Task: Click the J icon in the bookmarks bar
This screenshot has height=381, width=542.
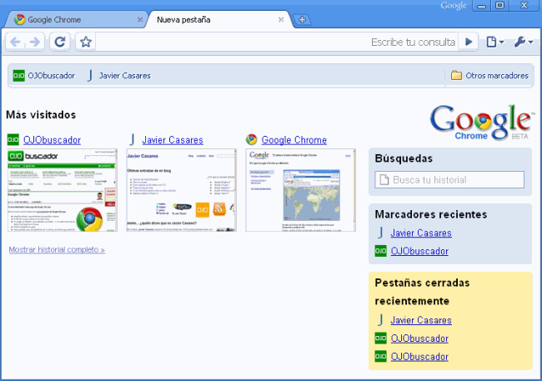Action: pos(90,76)
